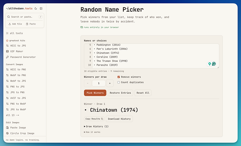Click the JPG to WebP convert icon
This screenshot has width=241, height=146.
(x=7, y=109)
